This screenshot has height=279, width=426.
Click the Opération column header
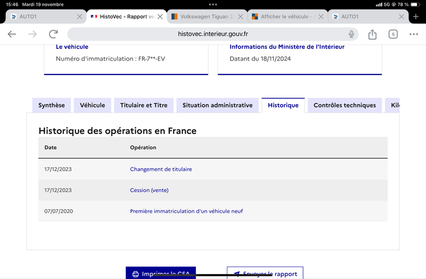[143, 148]
